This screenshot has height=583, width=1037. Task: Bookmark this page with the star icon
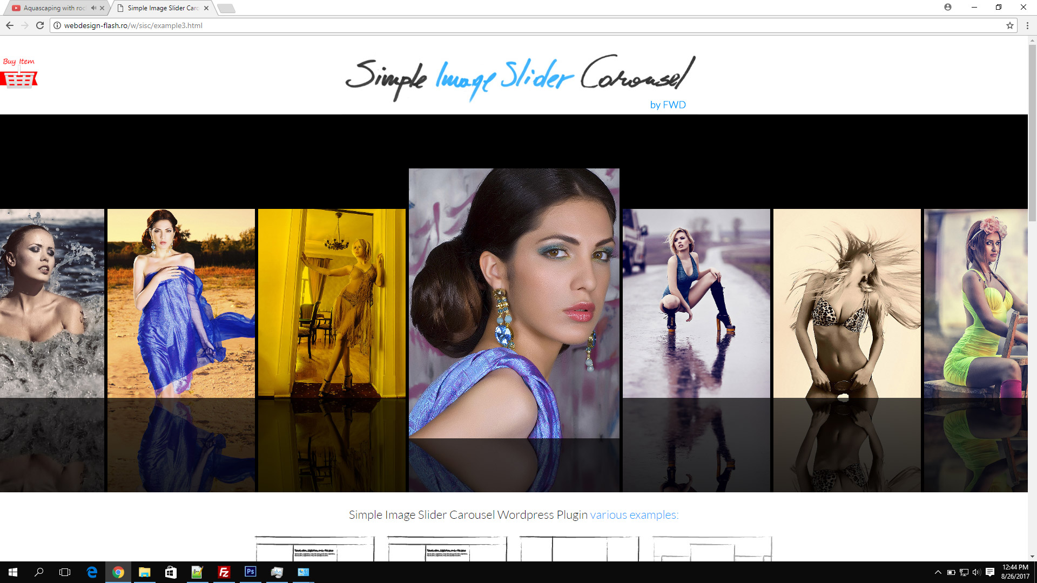(x=1009, y=25)
